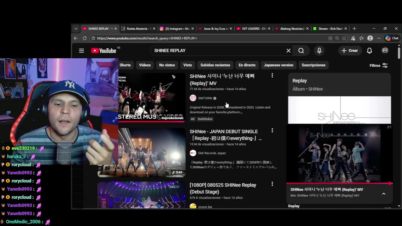Open the Filtros search filters
This screenshot has width=402, height=226.
point(378,65)
